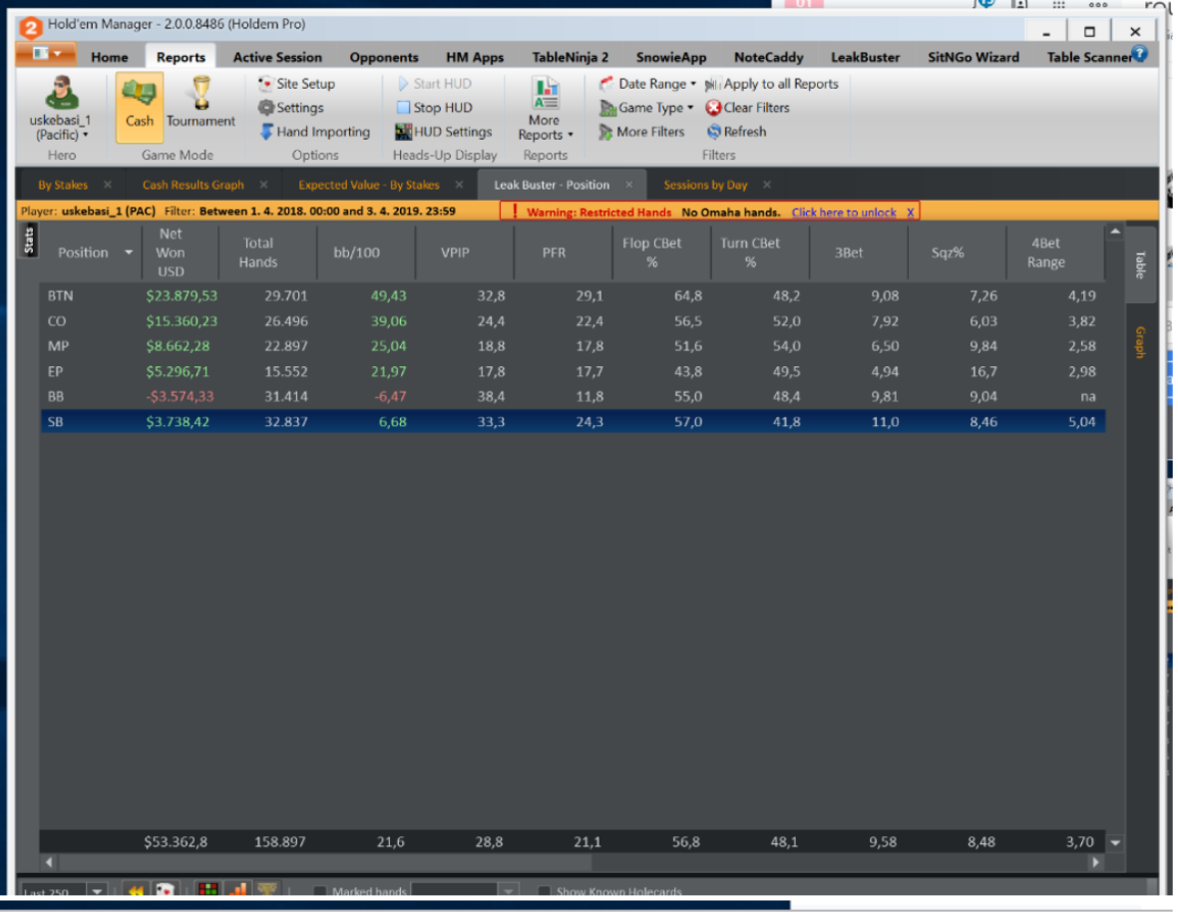Viewport: 1178px width, 913px height.
Task: Close the Sessions by Day tab
Action: [x=766, y=185]
